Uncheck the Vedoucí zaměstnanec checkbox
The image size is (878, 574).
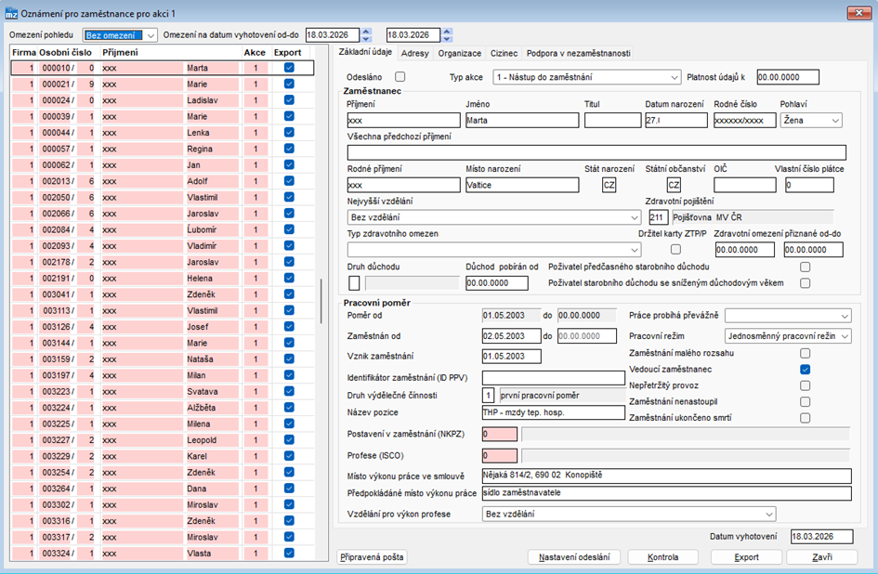(806, 370)
